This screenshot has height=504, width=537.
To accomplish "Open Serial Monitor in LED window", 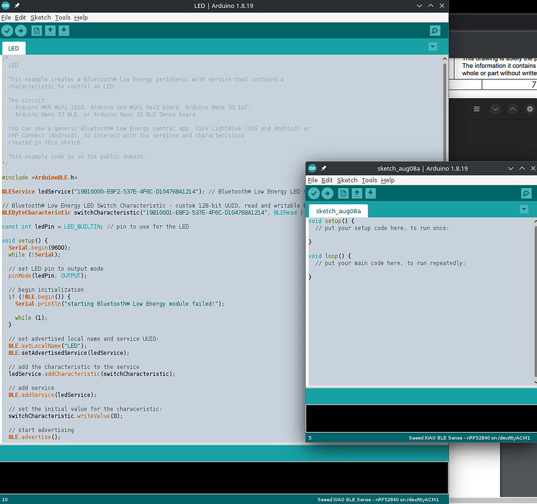I will coord(435,31).
